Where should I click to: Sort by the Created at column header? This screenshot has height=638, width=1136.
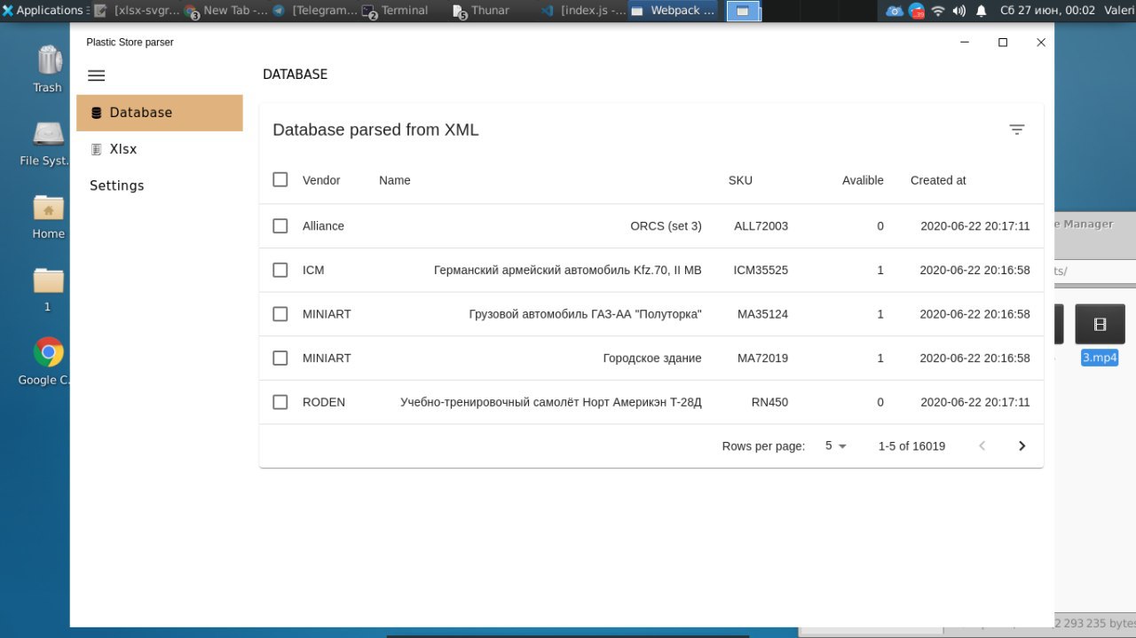pos(938,180)
